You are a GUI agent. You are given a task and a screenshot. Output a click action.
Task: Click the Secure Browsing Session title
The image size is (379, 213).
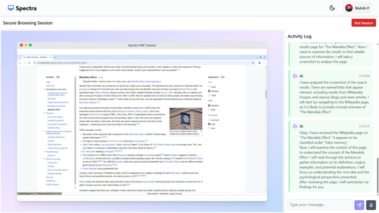coord(28,23)
